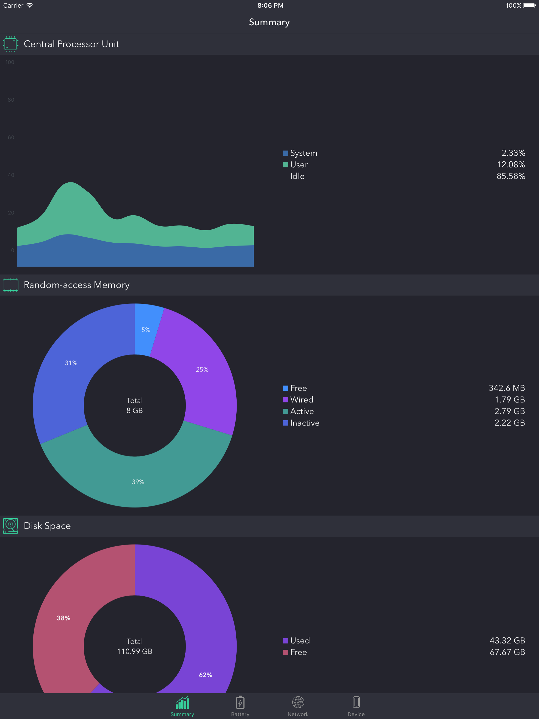
Task: Open the Summary tab label
Action: pyautogui.click(x=182, y=714)
